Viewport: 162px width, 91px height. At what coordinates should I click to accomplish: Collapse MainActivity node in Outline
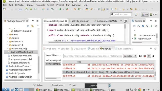coord(132,39)
